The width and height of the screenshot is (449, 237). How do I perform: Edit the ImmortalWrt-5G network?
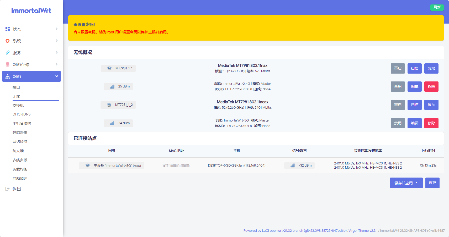pos(414,123)
